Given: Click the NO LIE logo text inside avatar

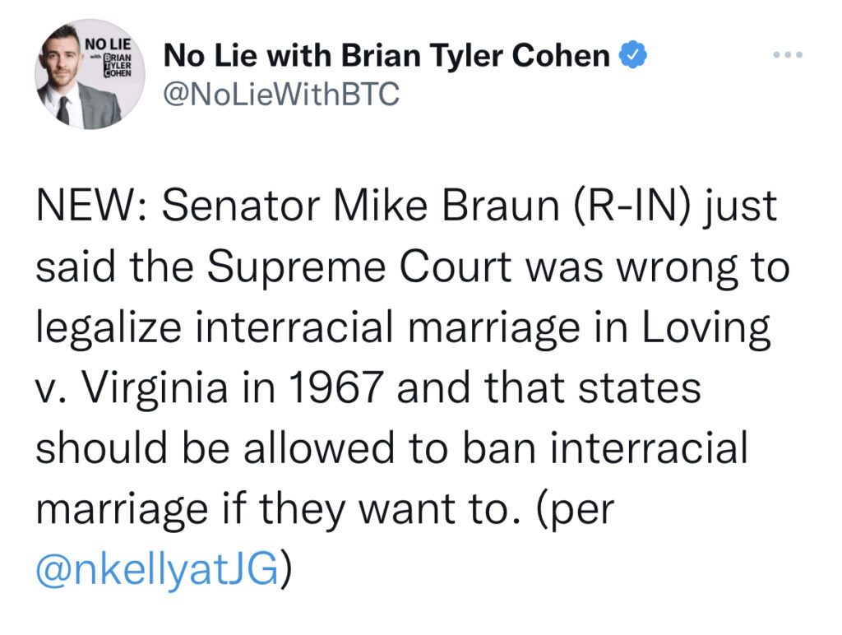Looking at the screenshot, I should tap(108, 43).
